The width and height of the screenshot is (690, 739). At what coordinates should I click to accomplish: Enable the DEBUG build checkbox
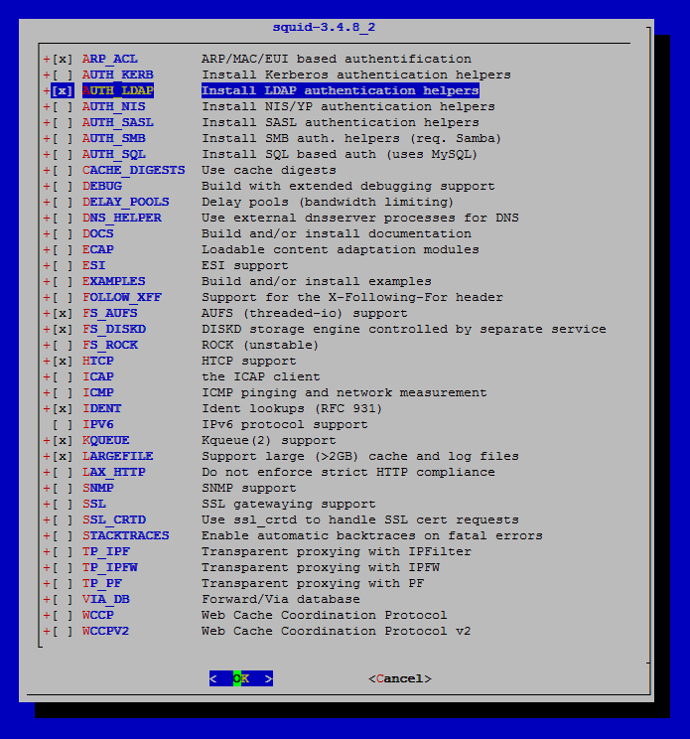click(63, 186)
